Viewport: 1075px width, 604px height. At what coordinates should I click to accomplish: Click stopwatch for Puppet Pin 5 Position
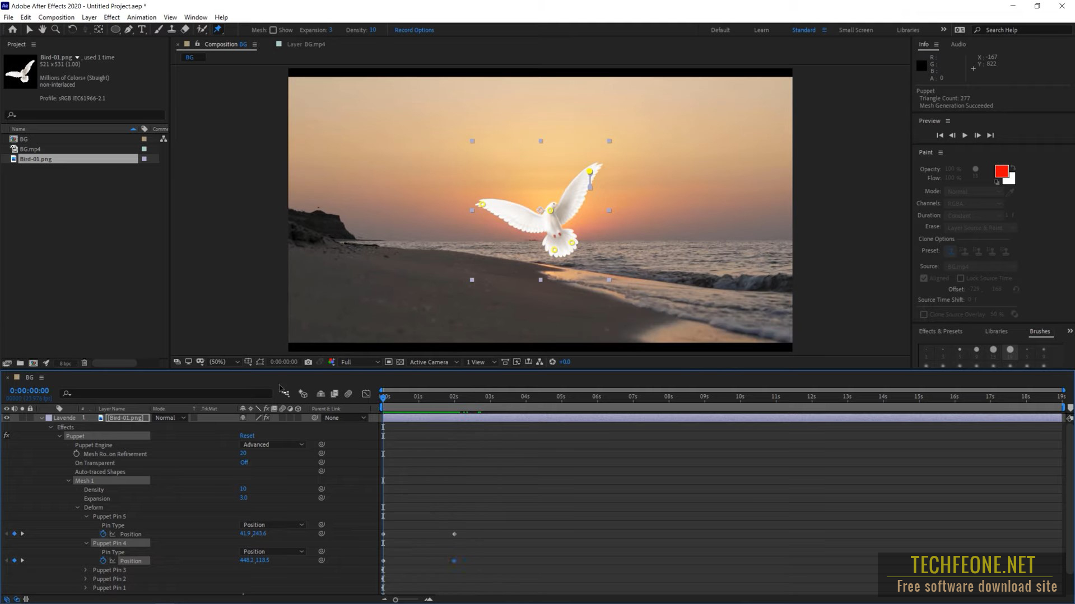click(103, 534)
